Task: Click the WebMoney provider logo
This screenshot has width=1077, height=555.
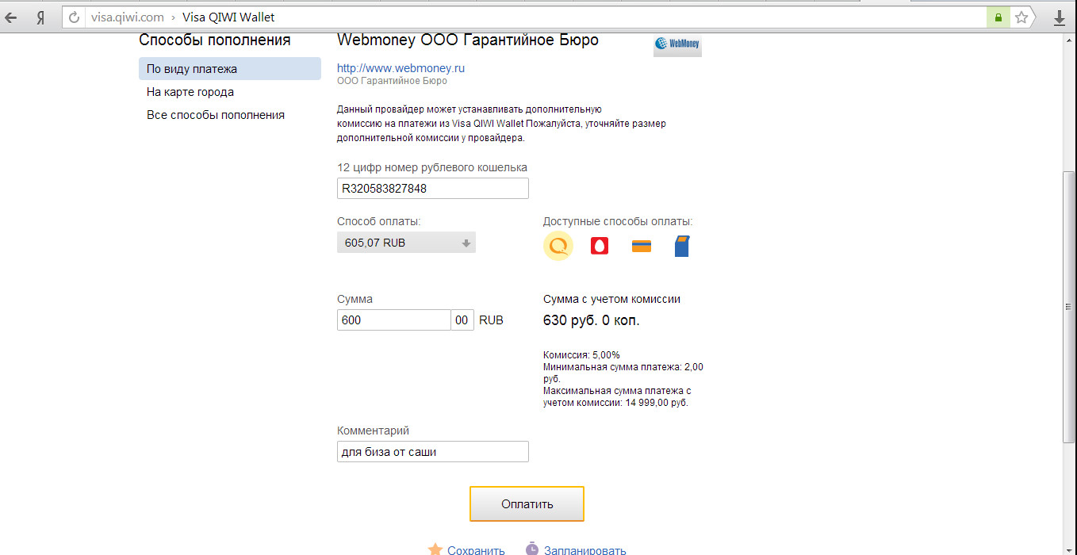Action: click(x=677, y=45)
